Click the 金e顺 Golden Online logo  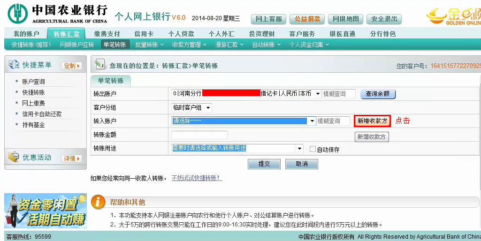coord(454,15)
